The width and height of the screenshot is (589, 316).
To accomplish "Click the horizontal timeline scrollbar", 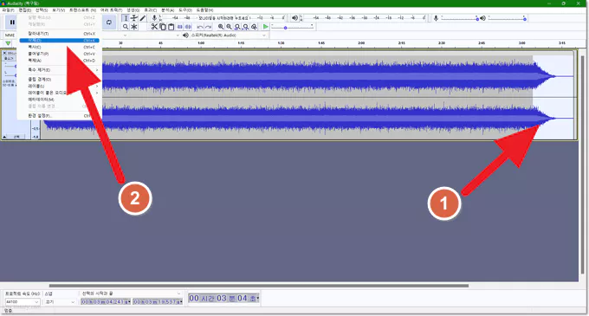I will (259, 286).
